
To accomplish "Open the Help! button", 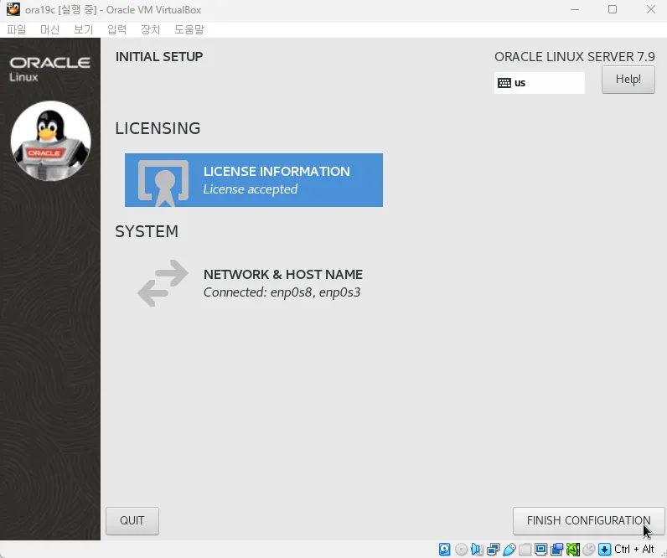I will pos(628,80).
